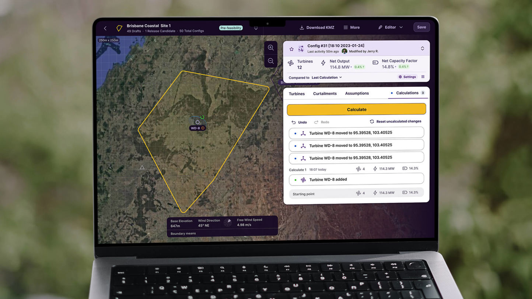Select the Turbine WD-8 added entry
This screenshot has height=299, width=532.
click(x=356, y=179)
